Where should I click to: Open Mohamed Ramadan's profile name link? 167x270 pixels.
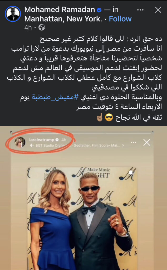point(60,10)
